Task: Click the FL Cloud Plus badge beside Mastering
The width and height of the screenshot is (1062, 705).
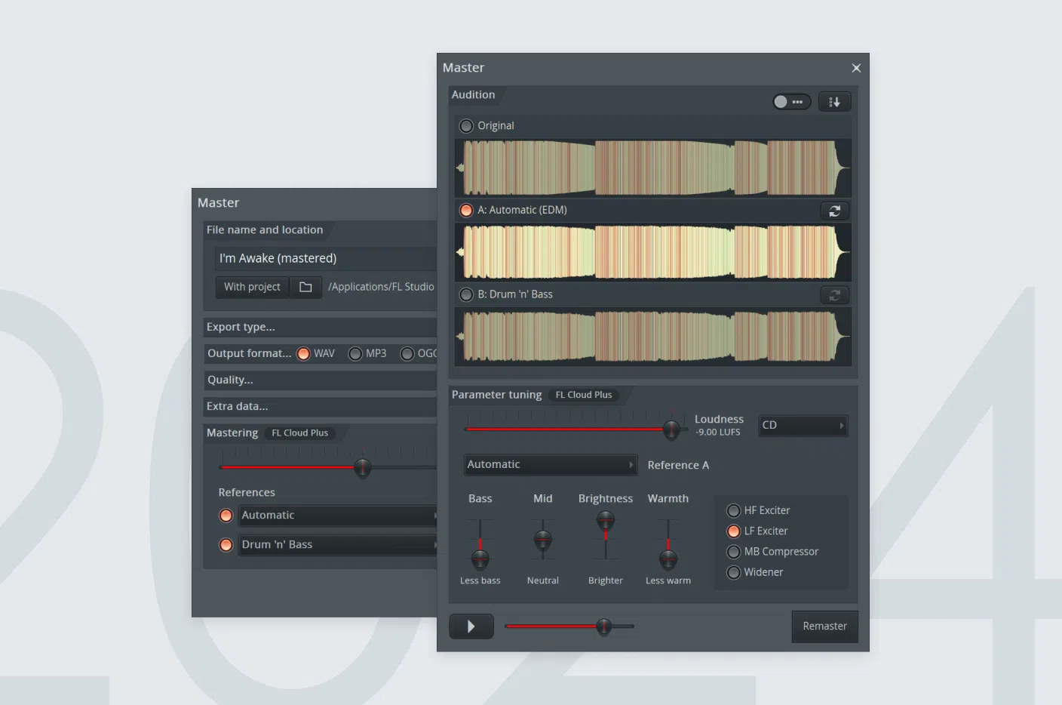Action: tap(300, 433)
